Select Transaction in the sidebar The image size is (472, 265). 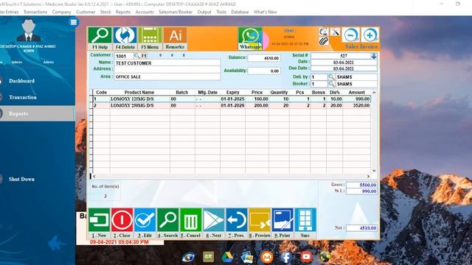click(x=23, y=97)
